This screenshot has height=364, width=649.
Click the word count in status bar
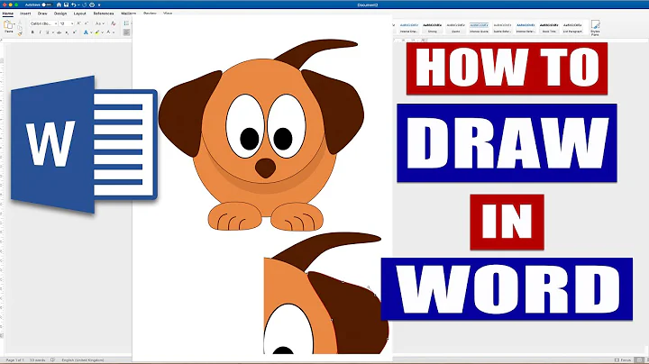click(38, 360)
